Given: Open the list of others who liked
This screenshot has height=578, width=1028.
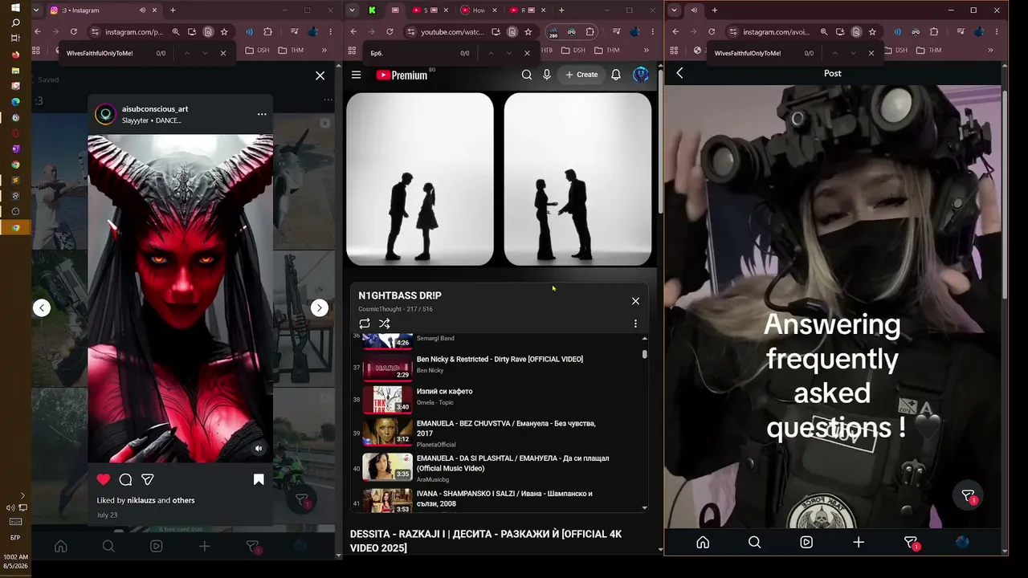Looking at the screenshot, I should click(184, 500).
